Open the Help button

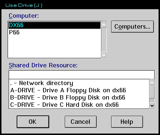click(127, 122)
